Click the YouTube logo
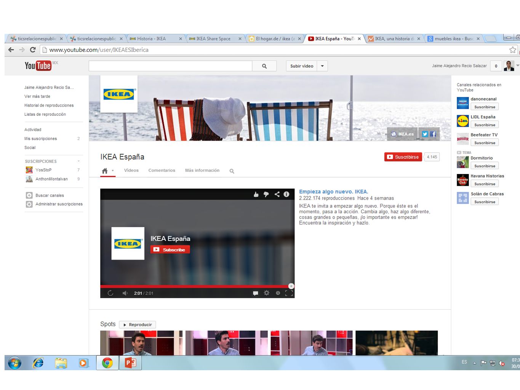This screenshot has height=390, width=520. click(x=38, y=66)
